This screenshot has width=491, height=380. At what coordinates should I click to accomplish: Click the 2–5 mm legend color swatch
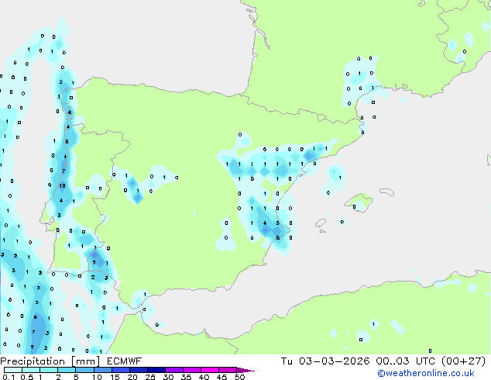pyautogui.click(x=67, y=370)
